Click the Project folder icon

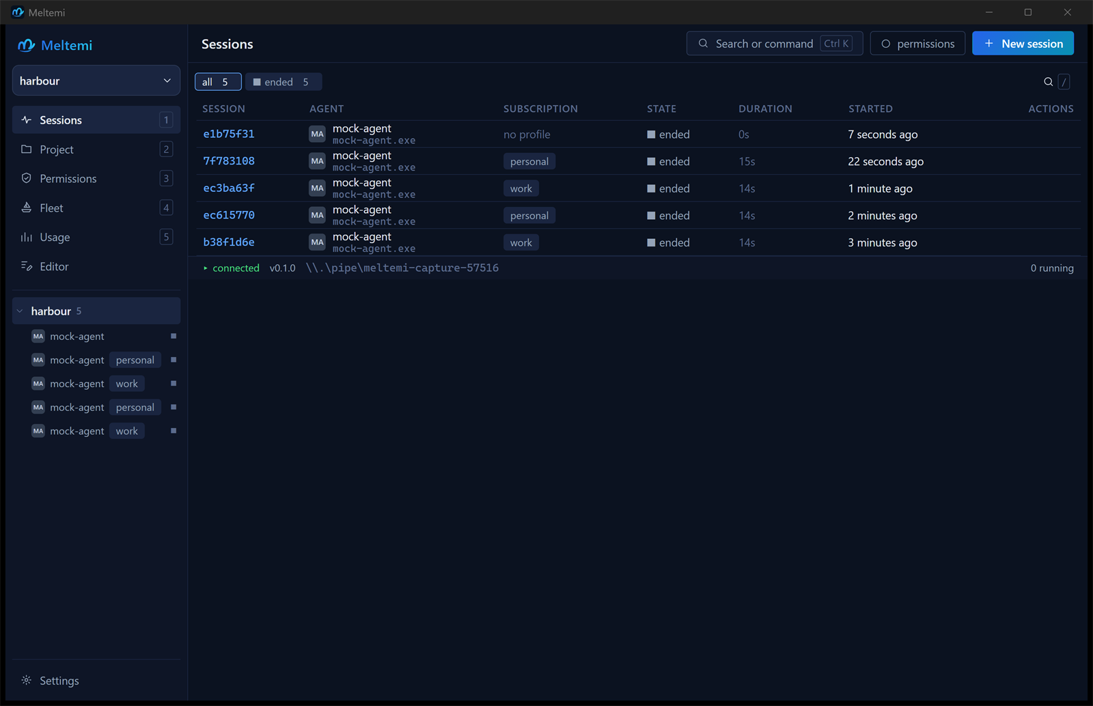pos(27,149)
